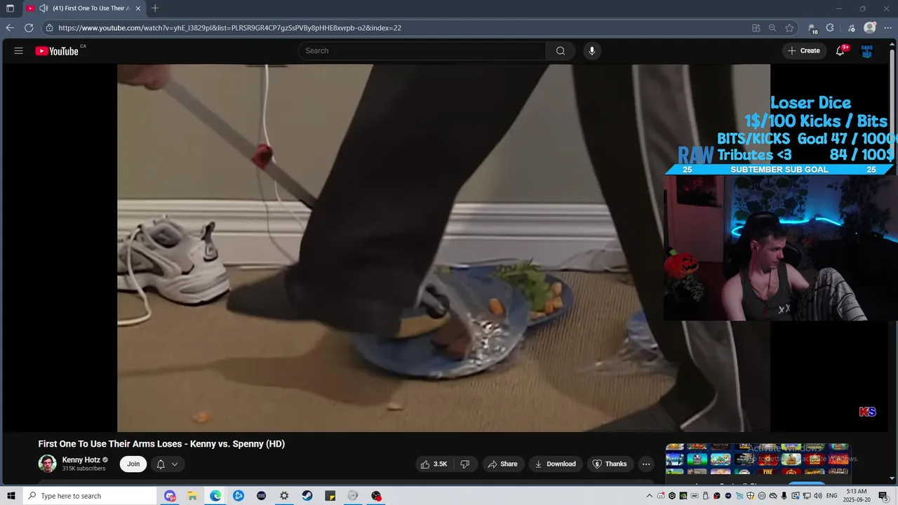Open the on-screen keyboard app on taskbar
898x505 pixels.
click(x=262, y=496)
